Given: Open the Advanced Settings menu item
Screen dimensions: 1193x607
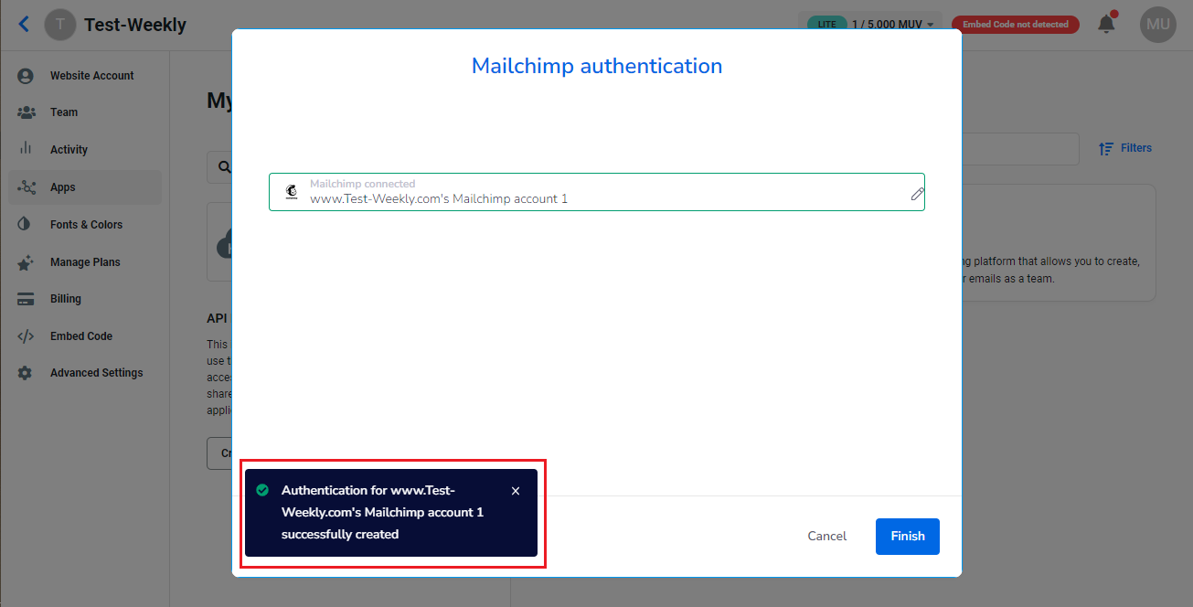Looking at the screenshot, I should [84, 373].
